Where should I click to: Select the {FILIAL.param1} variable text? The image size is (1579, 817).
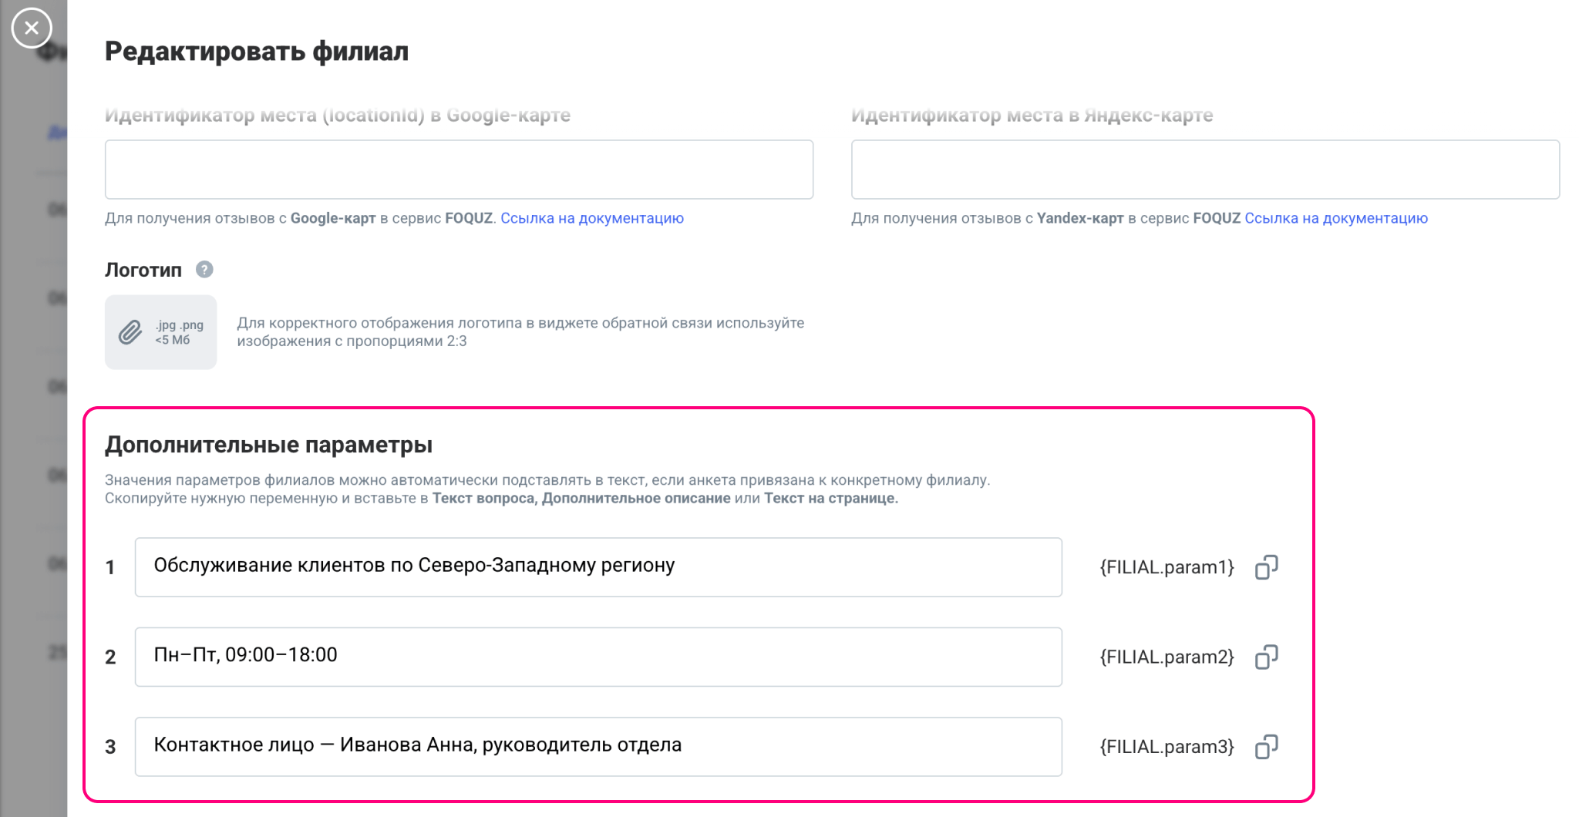1167,567
